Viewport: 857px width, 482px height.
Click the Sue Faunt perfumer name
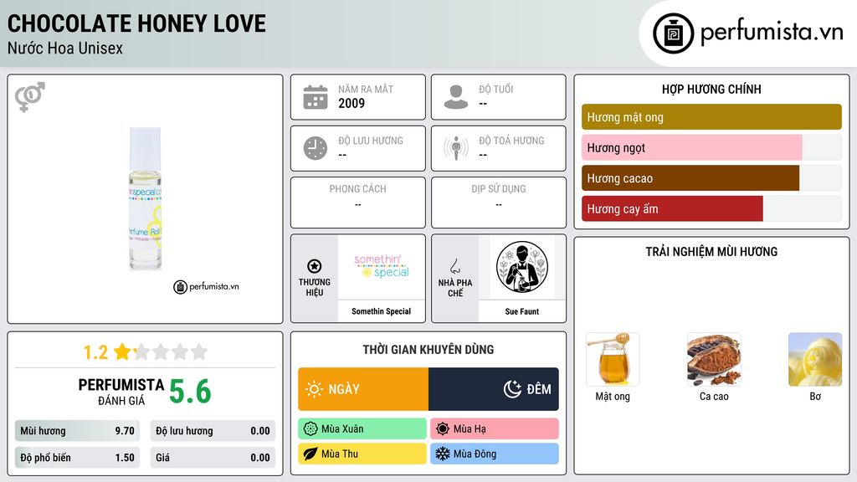coord(522,311)
